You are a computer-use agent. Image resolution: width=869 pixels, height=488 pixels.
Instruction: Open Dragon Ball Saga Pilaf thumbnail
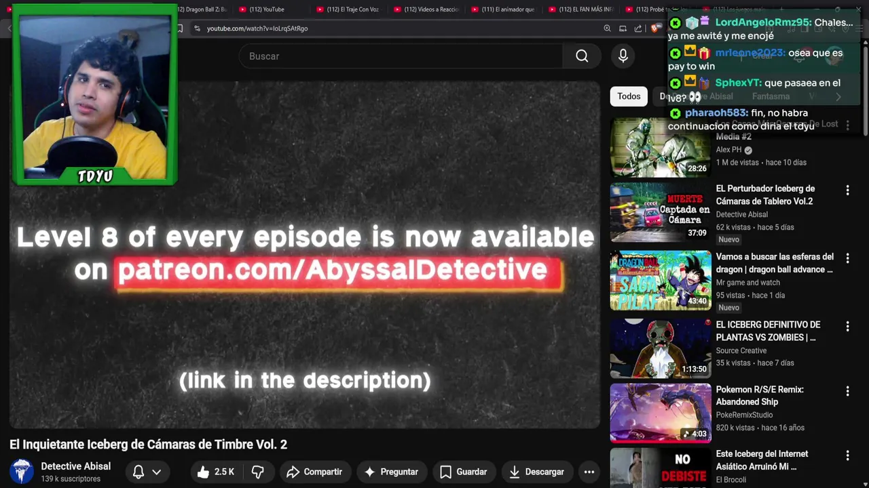[661, 280]
